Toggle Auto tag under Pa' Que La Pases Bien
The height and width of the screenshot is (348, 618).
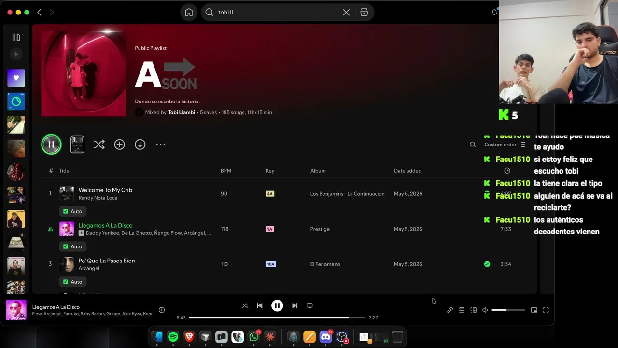tap(72, 282)
